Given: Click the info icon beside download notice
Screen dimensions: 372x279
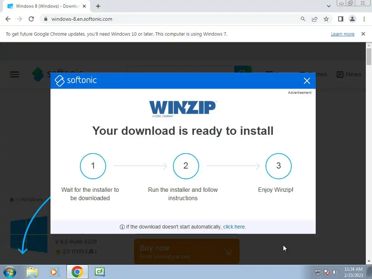Looking at the screenshot, I should point(122,227).
